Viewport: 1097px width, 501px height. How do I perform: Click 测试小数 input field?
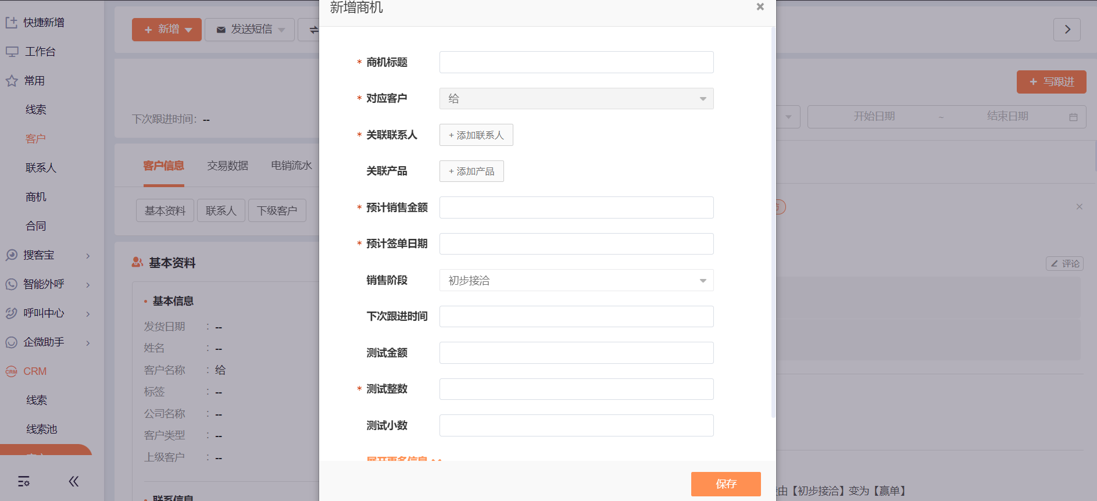(x=576, y=425)
